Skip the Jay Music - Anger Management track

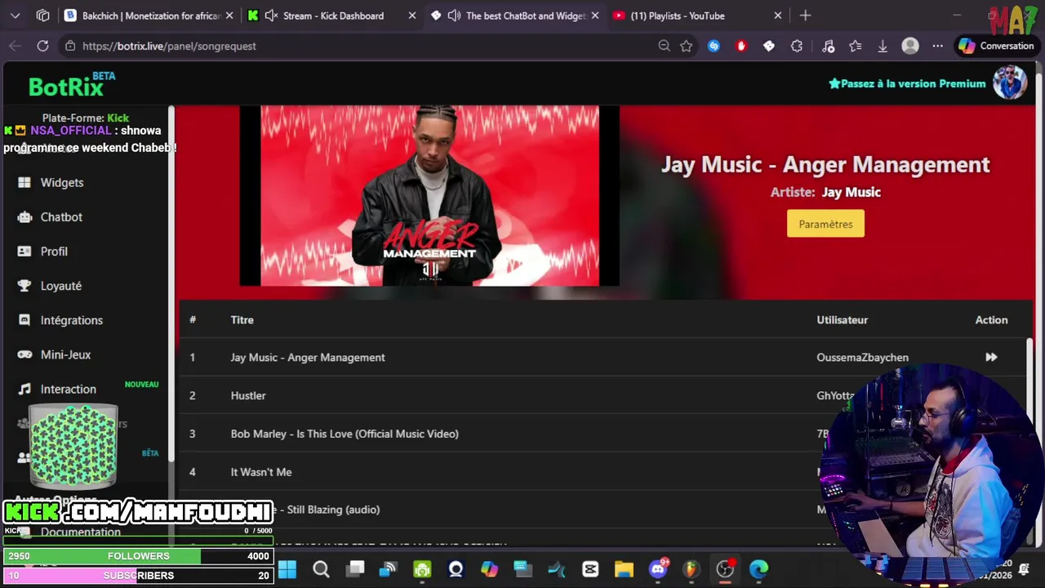991,357
